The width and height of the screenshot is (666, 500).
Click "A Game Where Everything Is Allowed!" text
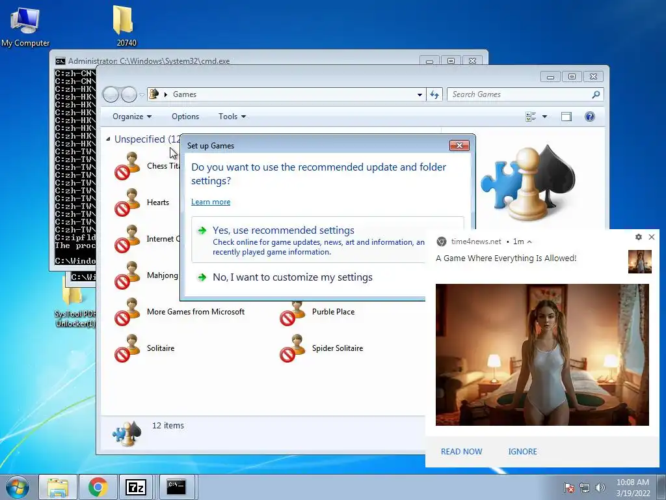tap(506, 258)
